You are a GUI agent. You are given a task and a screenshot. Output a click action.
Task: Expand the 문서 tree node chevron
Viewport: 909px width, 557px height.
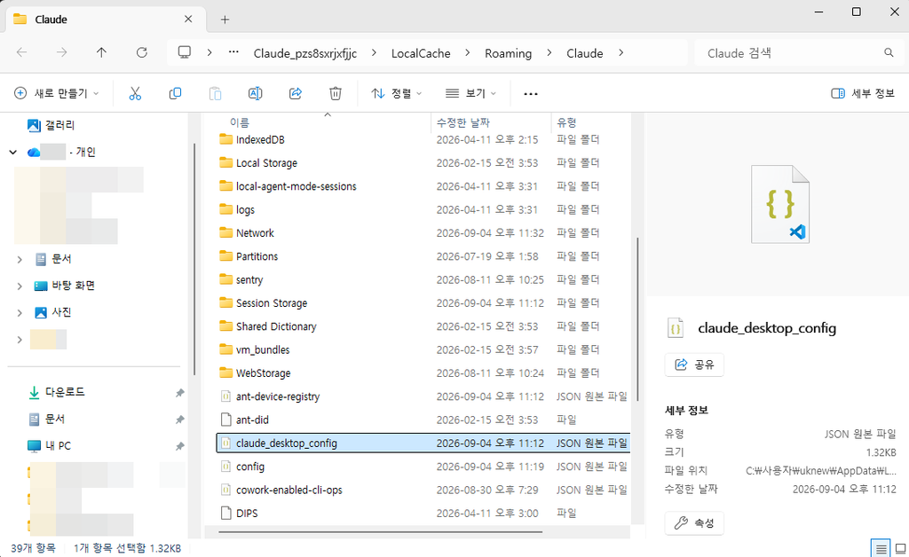pyautogui.click(x=20, y=259)
